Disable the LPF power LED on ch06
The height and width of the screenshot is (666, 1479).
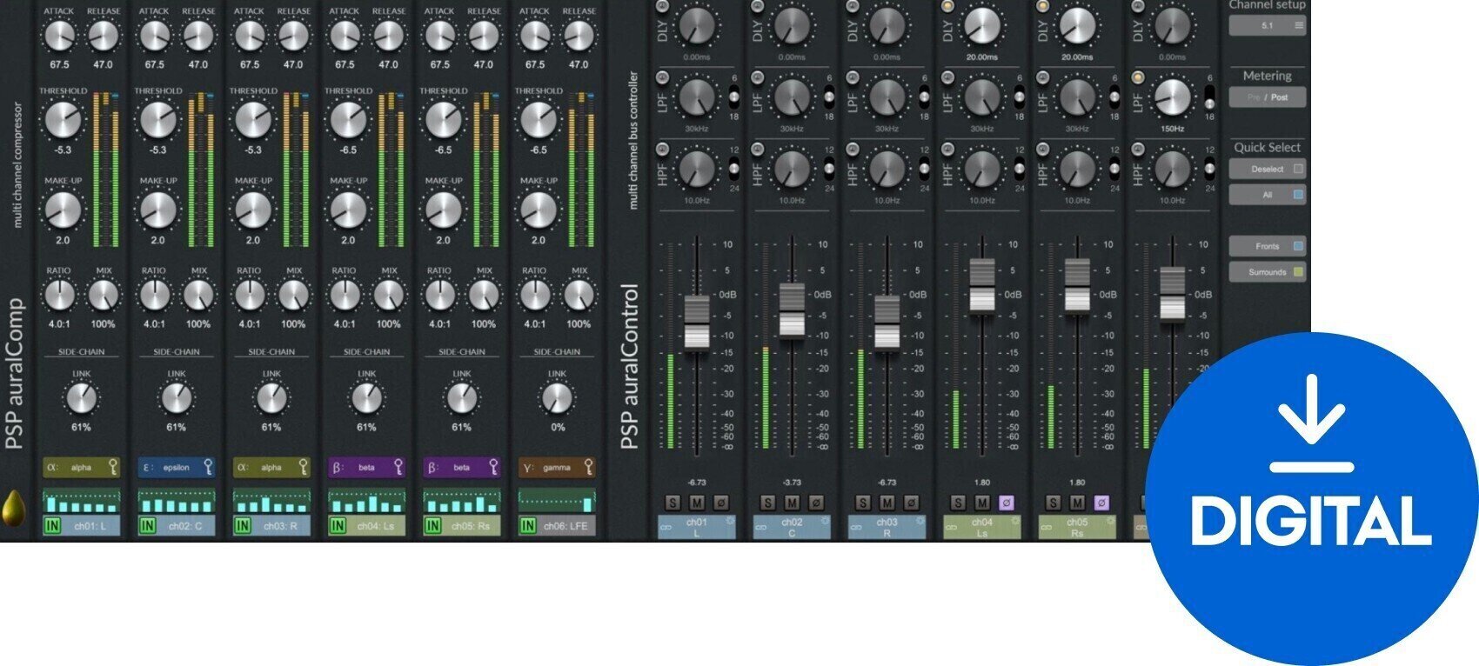coord(1138,77)
